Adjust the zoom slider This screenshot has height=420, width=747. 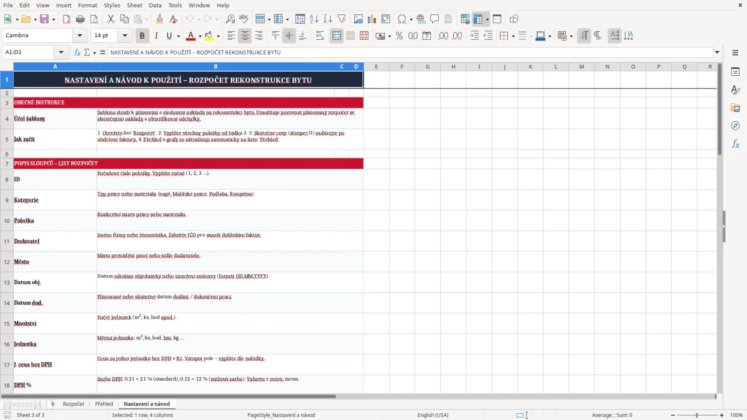(697, 415)
